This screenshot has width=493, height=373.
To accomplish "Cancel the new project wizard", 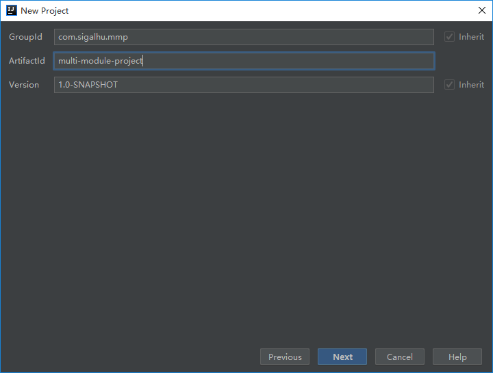I will click(400, 357).
